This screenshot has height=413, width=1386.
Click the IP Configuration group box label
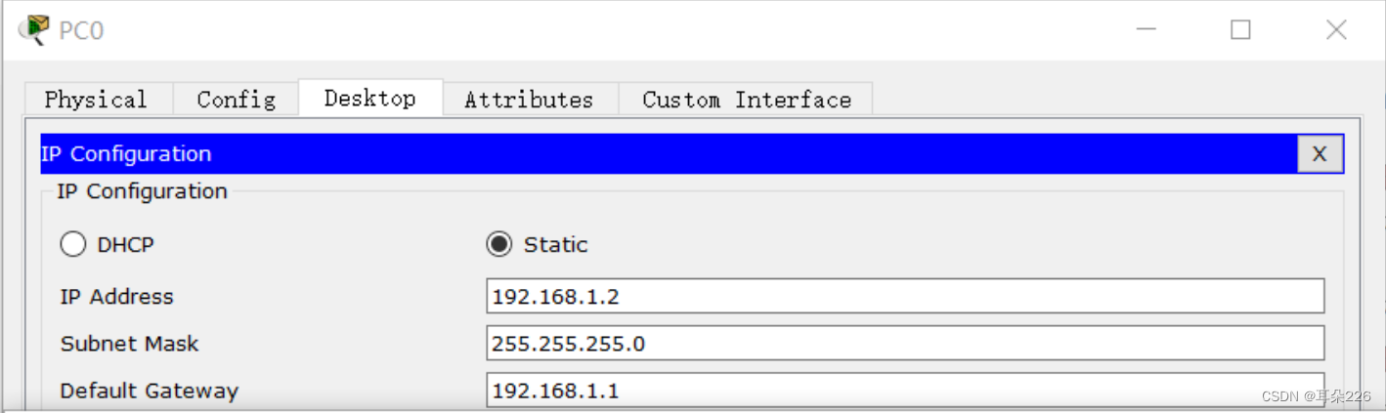(x=142, y=191)
